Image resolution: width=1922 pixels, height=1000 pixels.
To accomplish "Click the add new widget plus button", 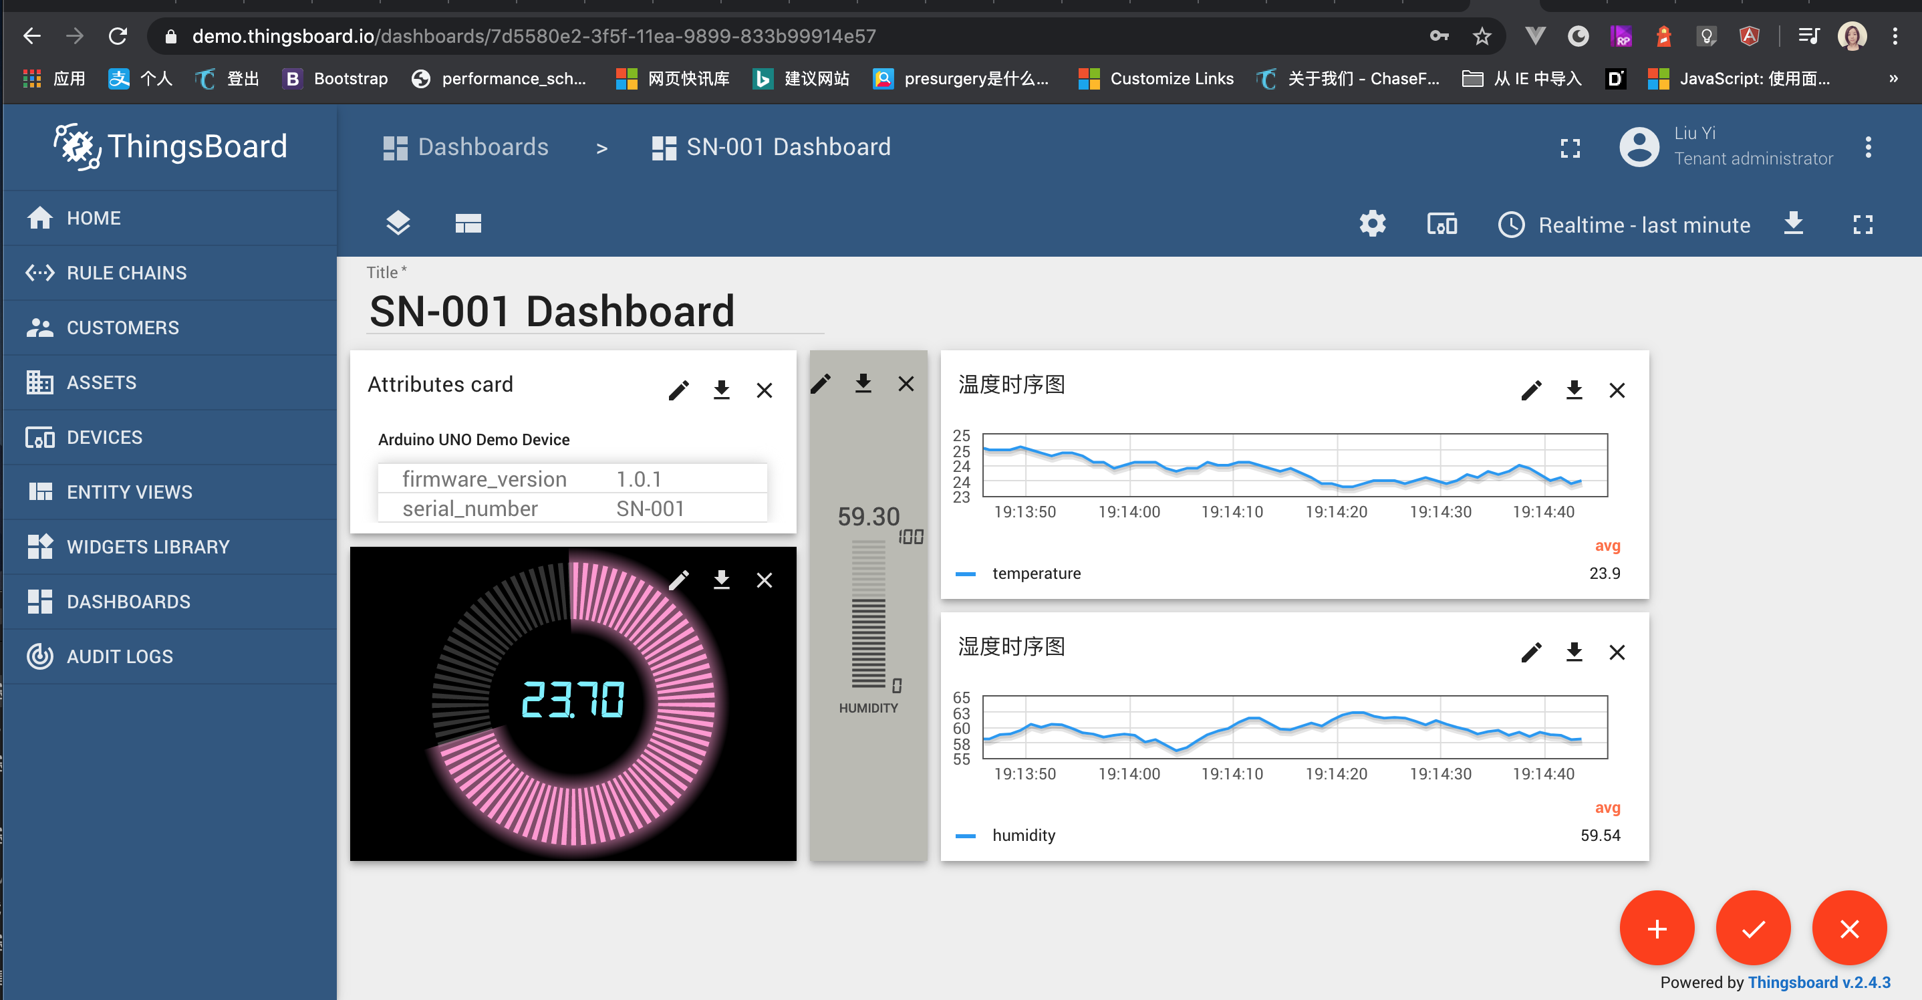I will coord(1657,928).
